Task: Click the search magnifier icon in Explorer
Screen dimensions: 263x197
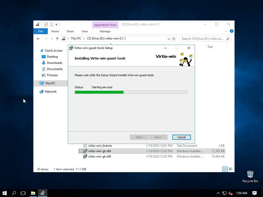Action: click(x=228, y=39)
